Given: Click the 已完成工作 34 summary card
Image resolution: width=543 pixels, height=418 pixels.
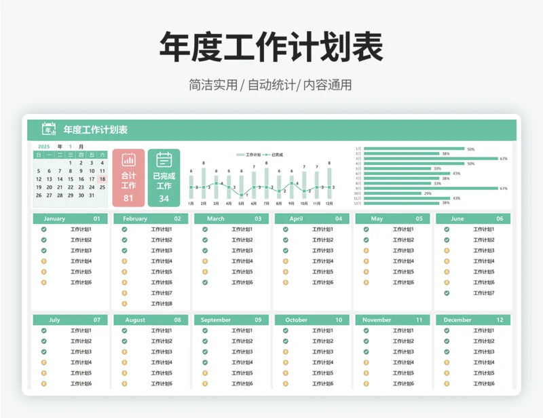Looking at the screenshot, I should [164, 178].
